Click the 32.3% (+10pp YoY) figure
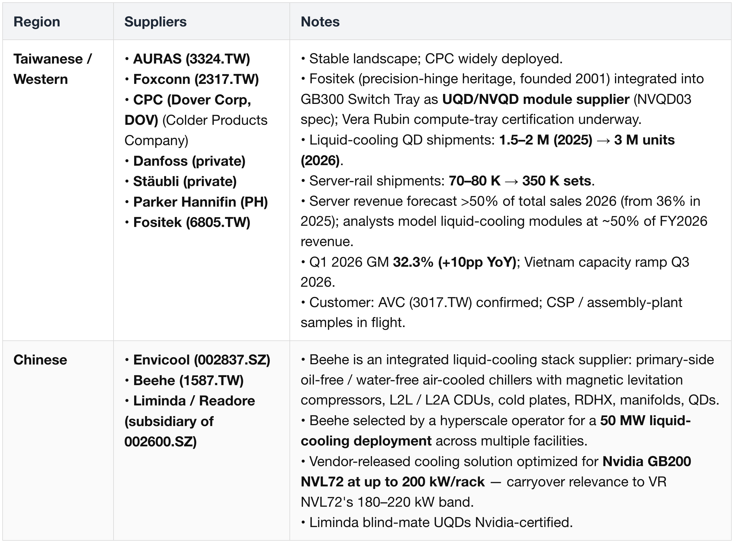The height and width of the screenshot is (543, 734). tap(454, 262)
